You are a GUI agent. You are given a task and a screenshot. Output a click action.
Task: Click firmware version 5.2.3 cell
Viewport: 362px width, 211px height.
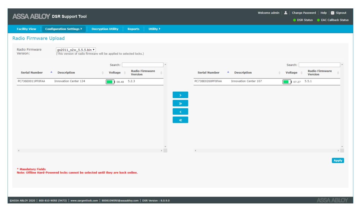tap(132, 81)
